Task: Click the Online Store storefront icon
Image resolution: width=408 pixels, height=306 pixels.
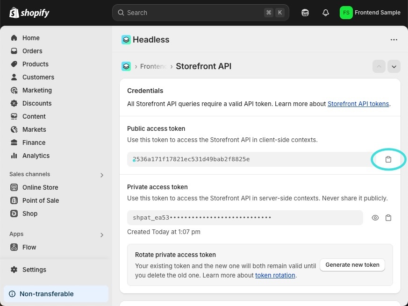Action: click(x=14, y=187)
